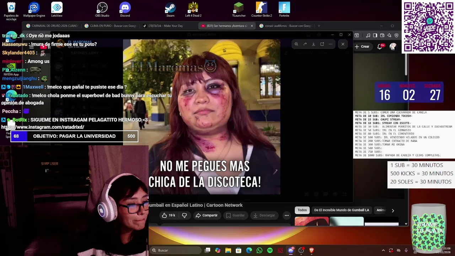Image resolution: width=455 pixels, height=256 pixels.
Task: Open YouTube notifications bell
Action: pyautogui.click(x=380, y=47)
